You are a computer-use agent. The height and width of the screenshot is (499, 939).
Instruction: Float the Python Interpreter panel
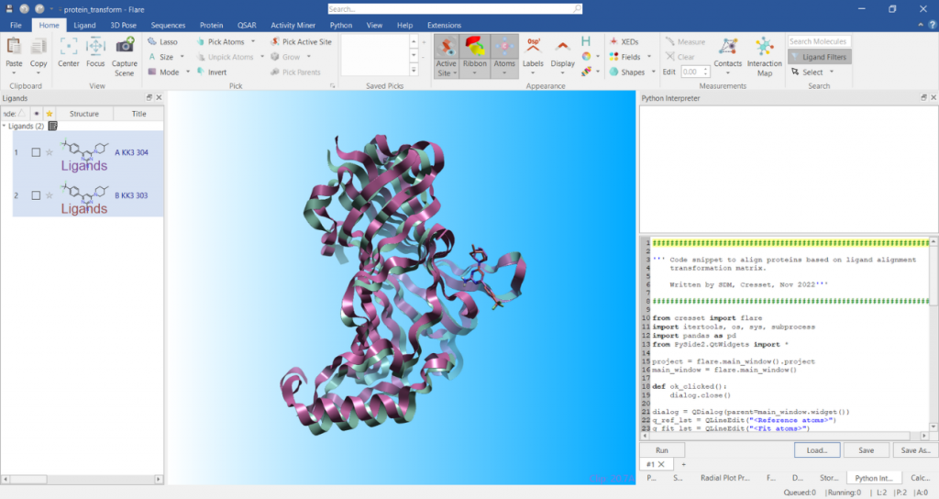923,97
